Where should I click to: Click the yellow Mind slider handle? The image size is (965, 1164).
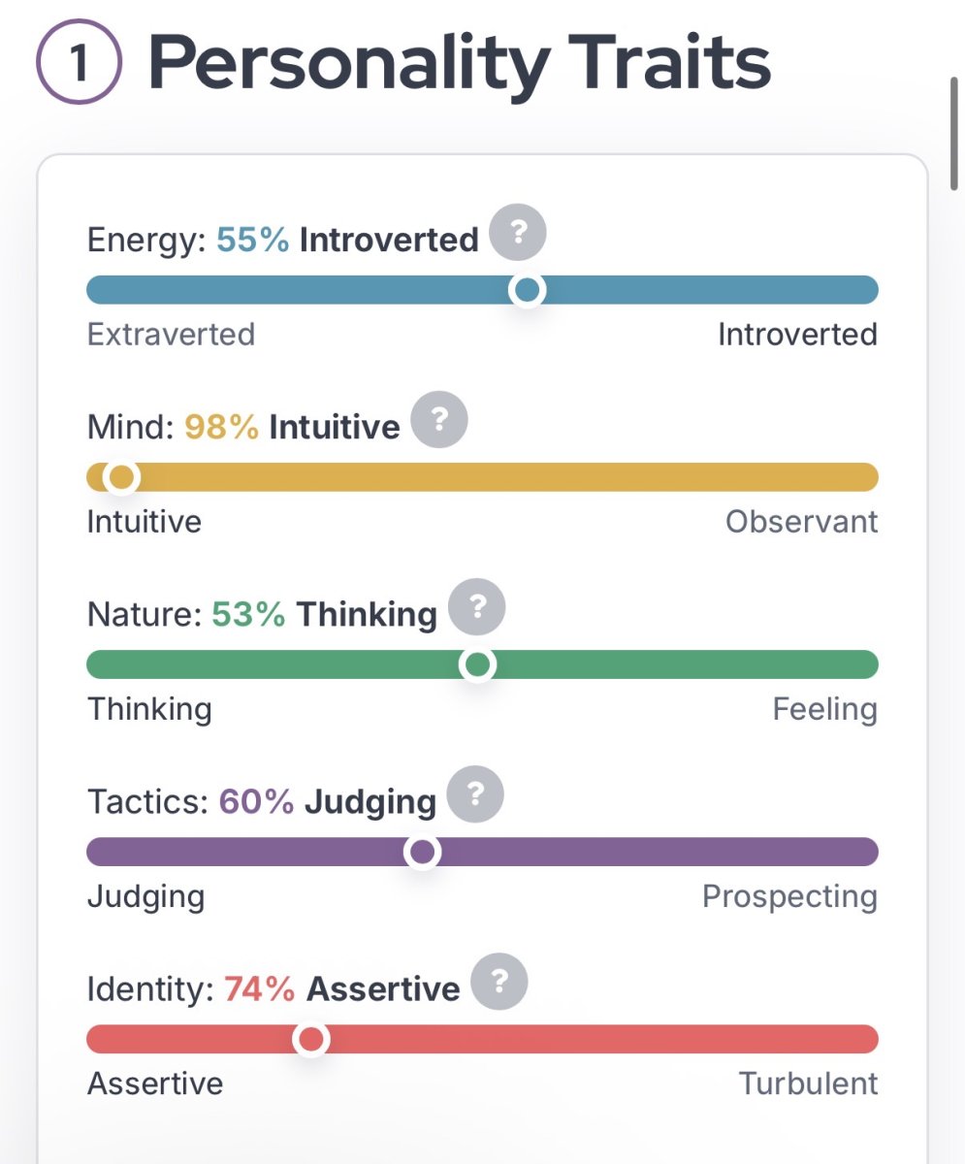pos(121,477)
